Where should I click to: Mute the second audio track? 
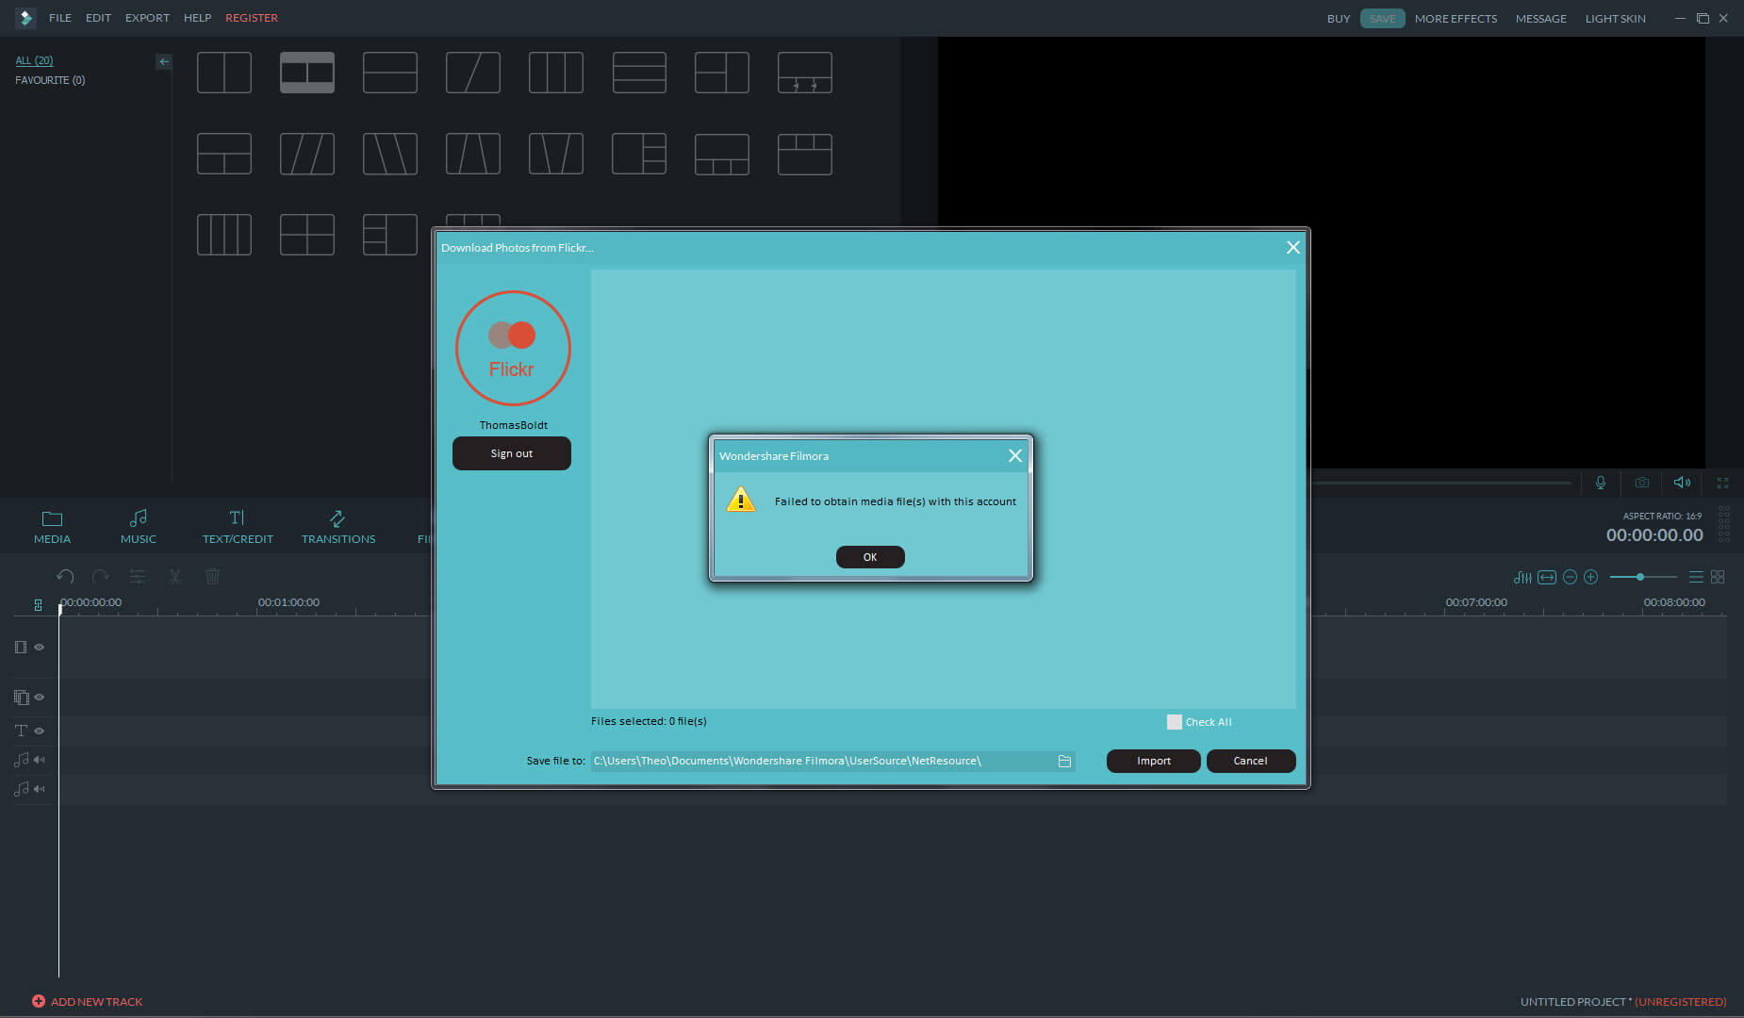click(x=40, y=789)
